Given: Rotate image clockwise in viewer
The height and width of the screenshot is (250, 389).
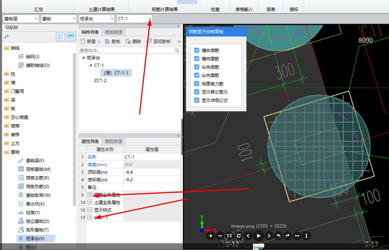Looking at the screenshot, I should click(x=287, y=236).
